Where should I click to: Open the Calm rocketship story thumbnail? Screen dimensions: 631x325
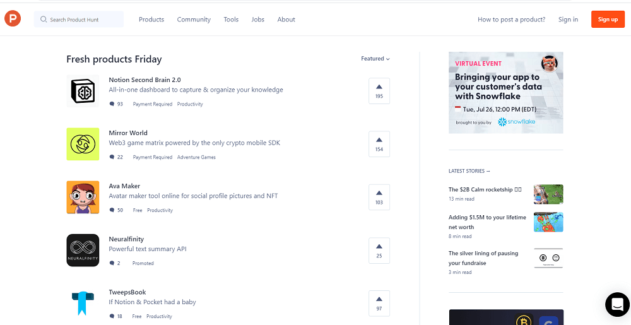tap(548, 194)
